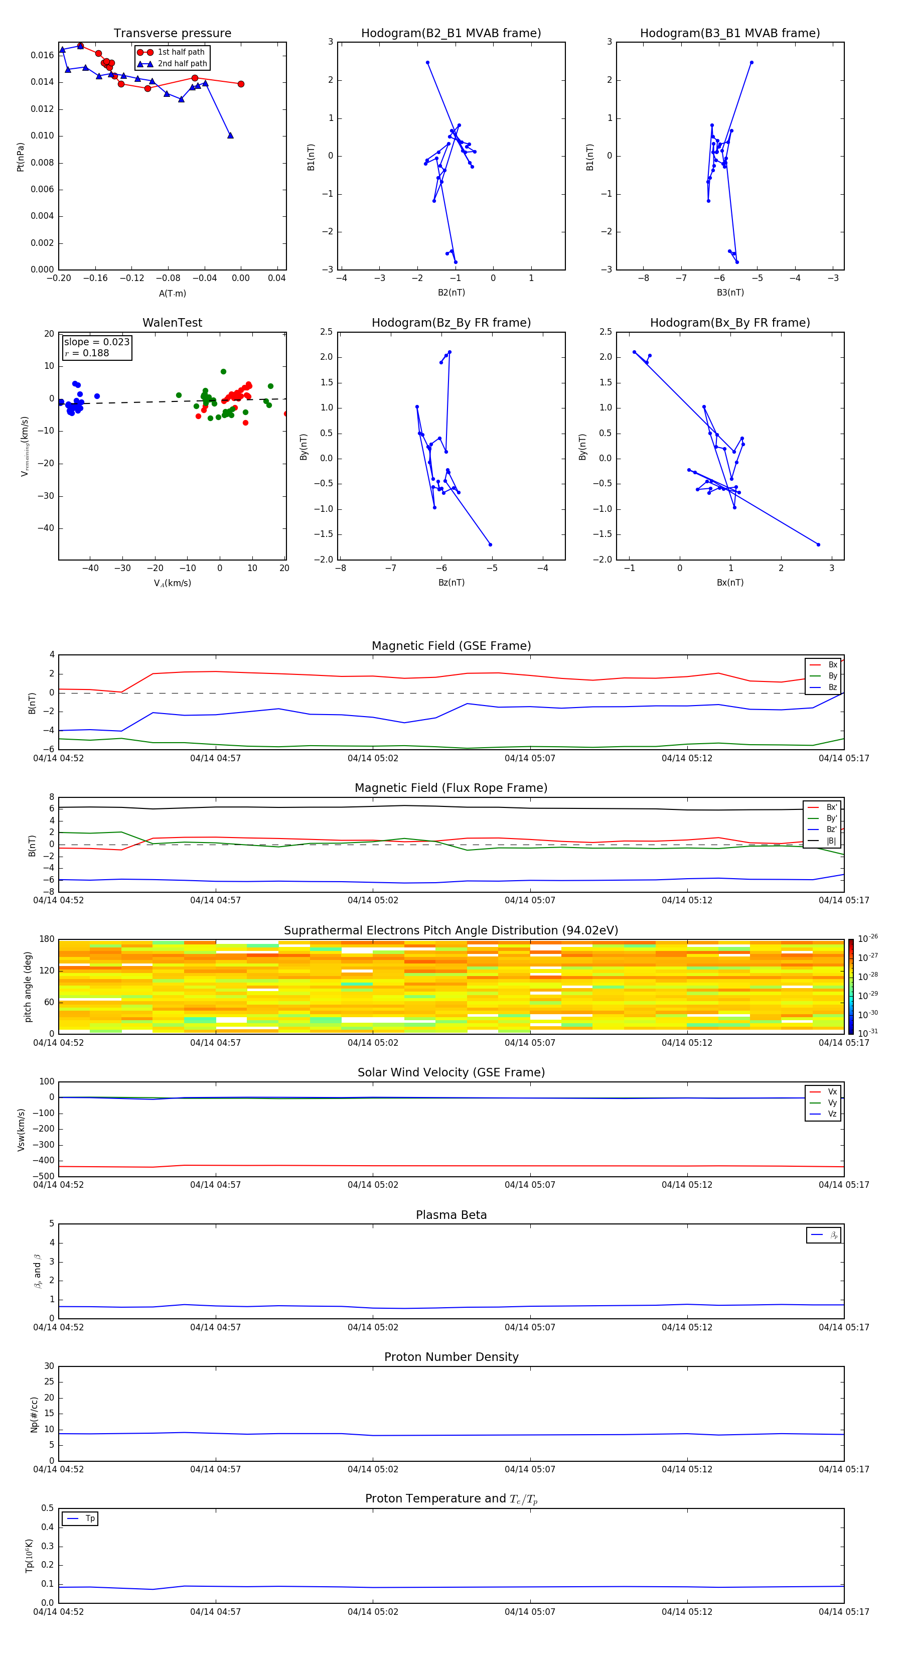The image size is (903, 1656).
Task: Click the 'Hodogram(Bz_By FR frame)' title
Action: coord(451,323)
